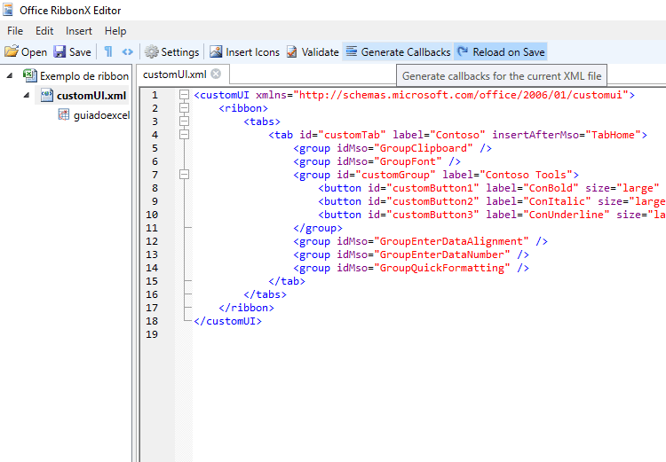
Task: Collapse the Exemplo de ribbon tree node
Action: [10, 76]
